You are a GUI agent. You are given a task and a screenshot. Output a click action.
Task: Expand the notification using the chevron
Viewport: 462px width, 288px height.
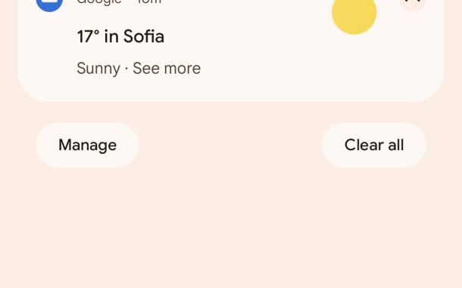click(413, 4)
